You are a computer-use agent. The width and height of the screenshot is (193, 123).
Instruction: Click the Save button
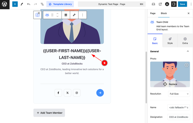(182, 4)
